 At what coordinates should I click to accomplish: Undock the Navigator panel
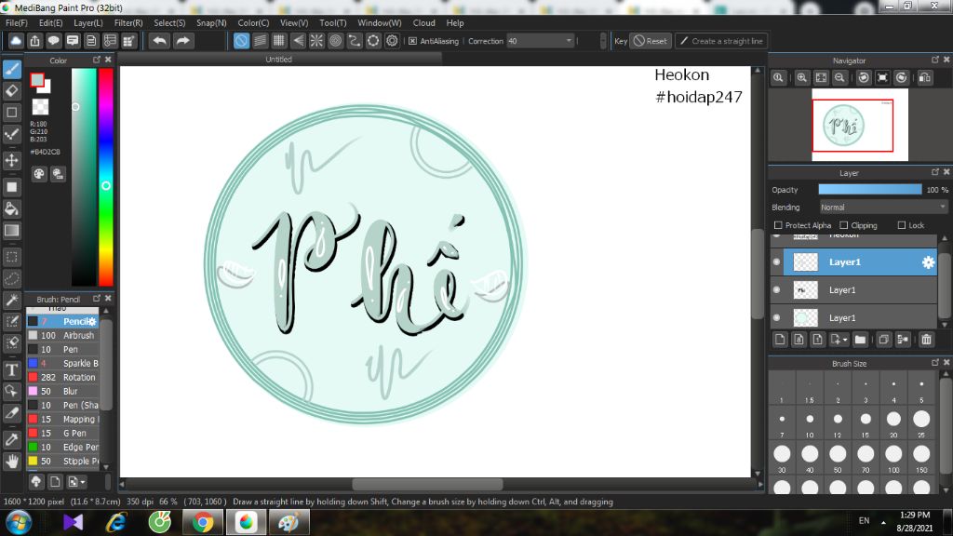(x=935, y=60)
